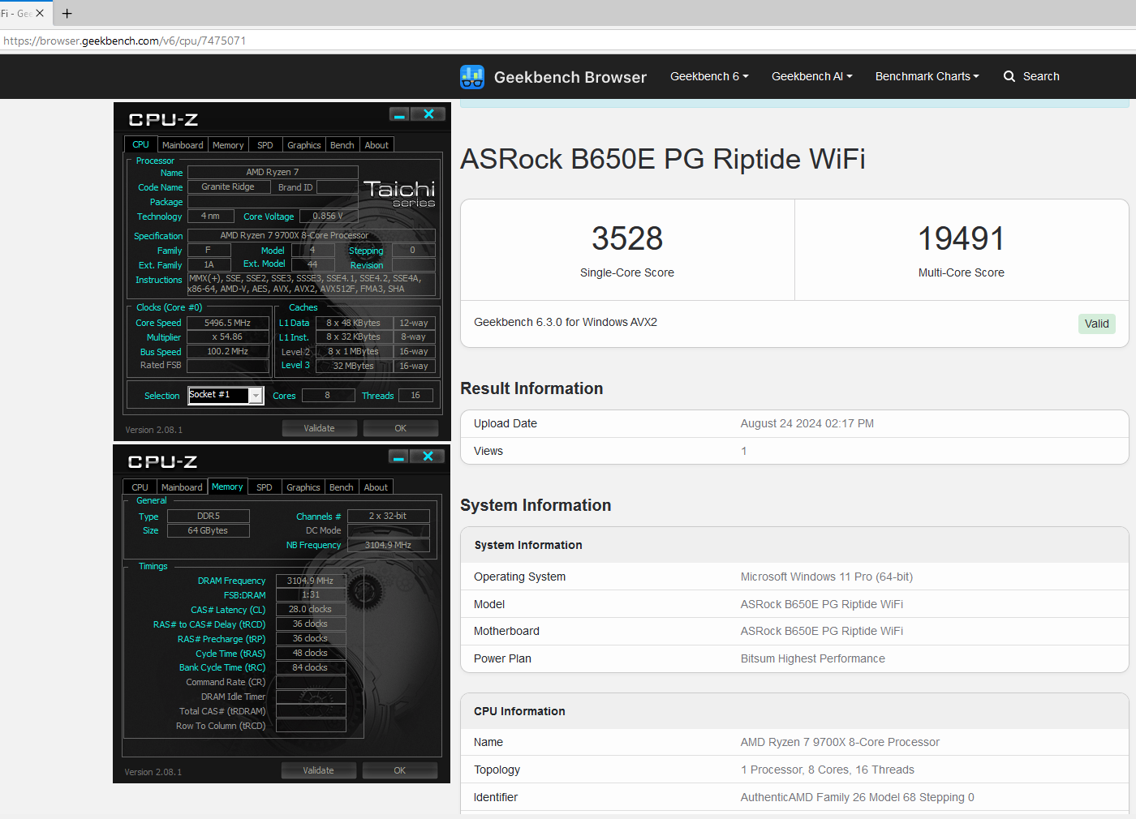Open the Geekbench AI dropdown menu
1136x819 pixels.
811,76
